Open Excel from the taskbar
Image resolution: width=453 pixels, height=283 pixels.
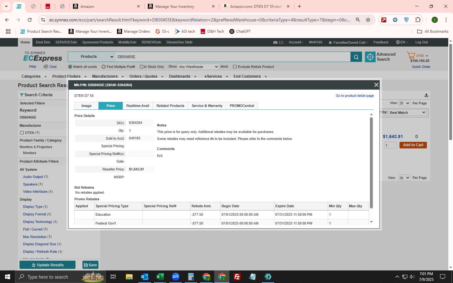[160, 277]
